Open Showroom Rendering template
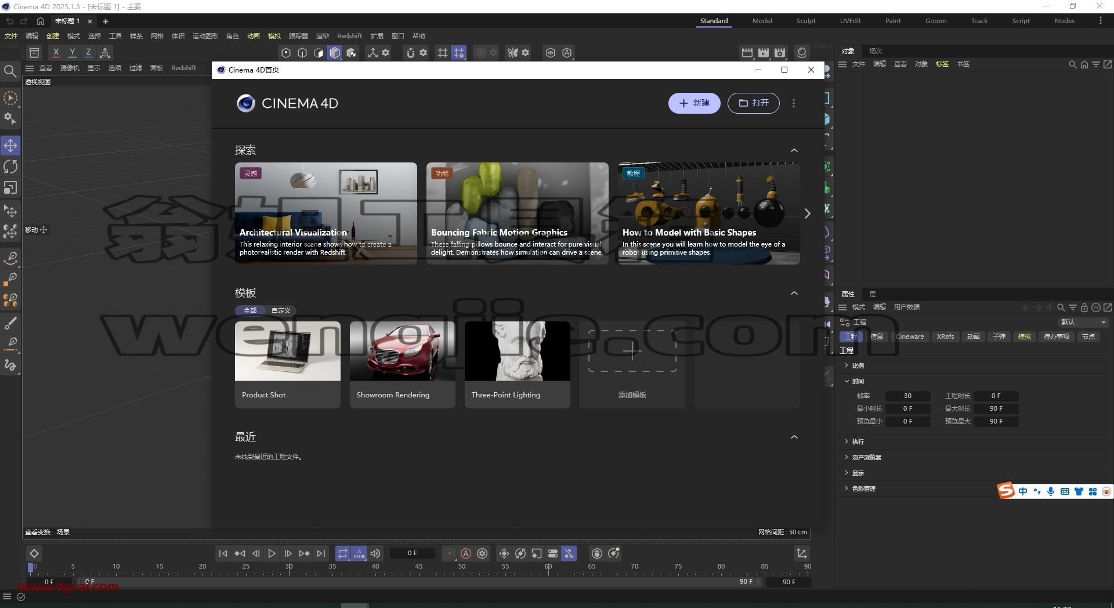Image resolution: width=1114 pixels, height=608 pixels. click(x=402, y=365)
